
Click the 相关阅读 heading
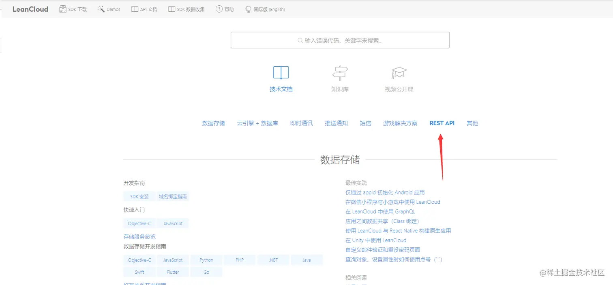tap(356, 278)
